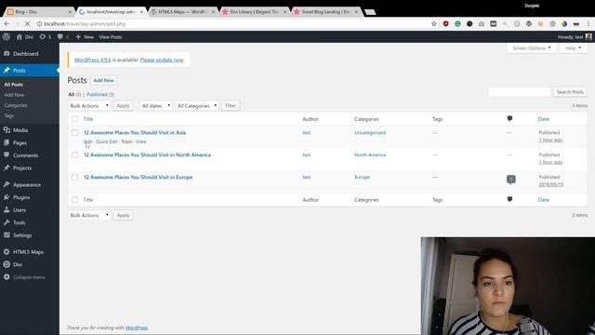Bookmark page with star icon
This screenshot has width=595, height=335.
click(434, 23)
